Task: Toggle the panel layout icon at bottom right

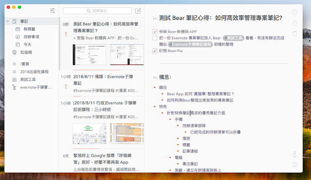Action: [x=295, y=164]
